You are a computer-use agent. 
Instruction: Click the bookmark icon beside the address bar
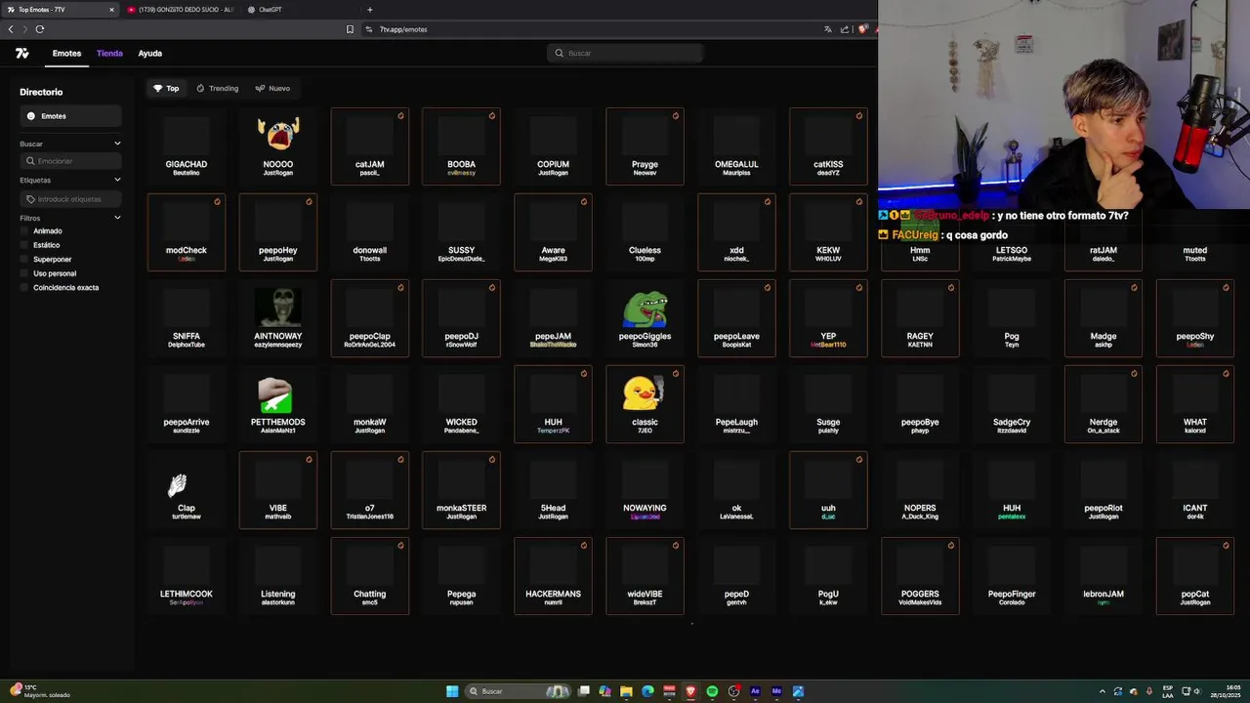coord(350,29)
